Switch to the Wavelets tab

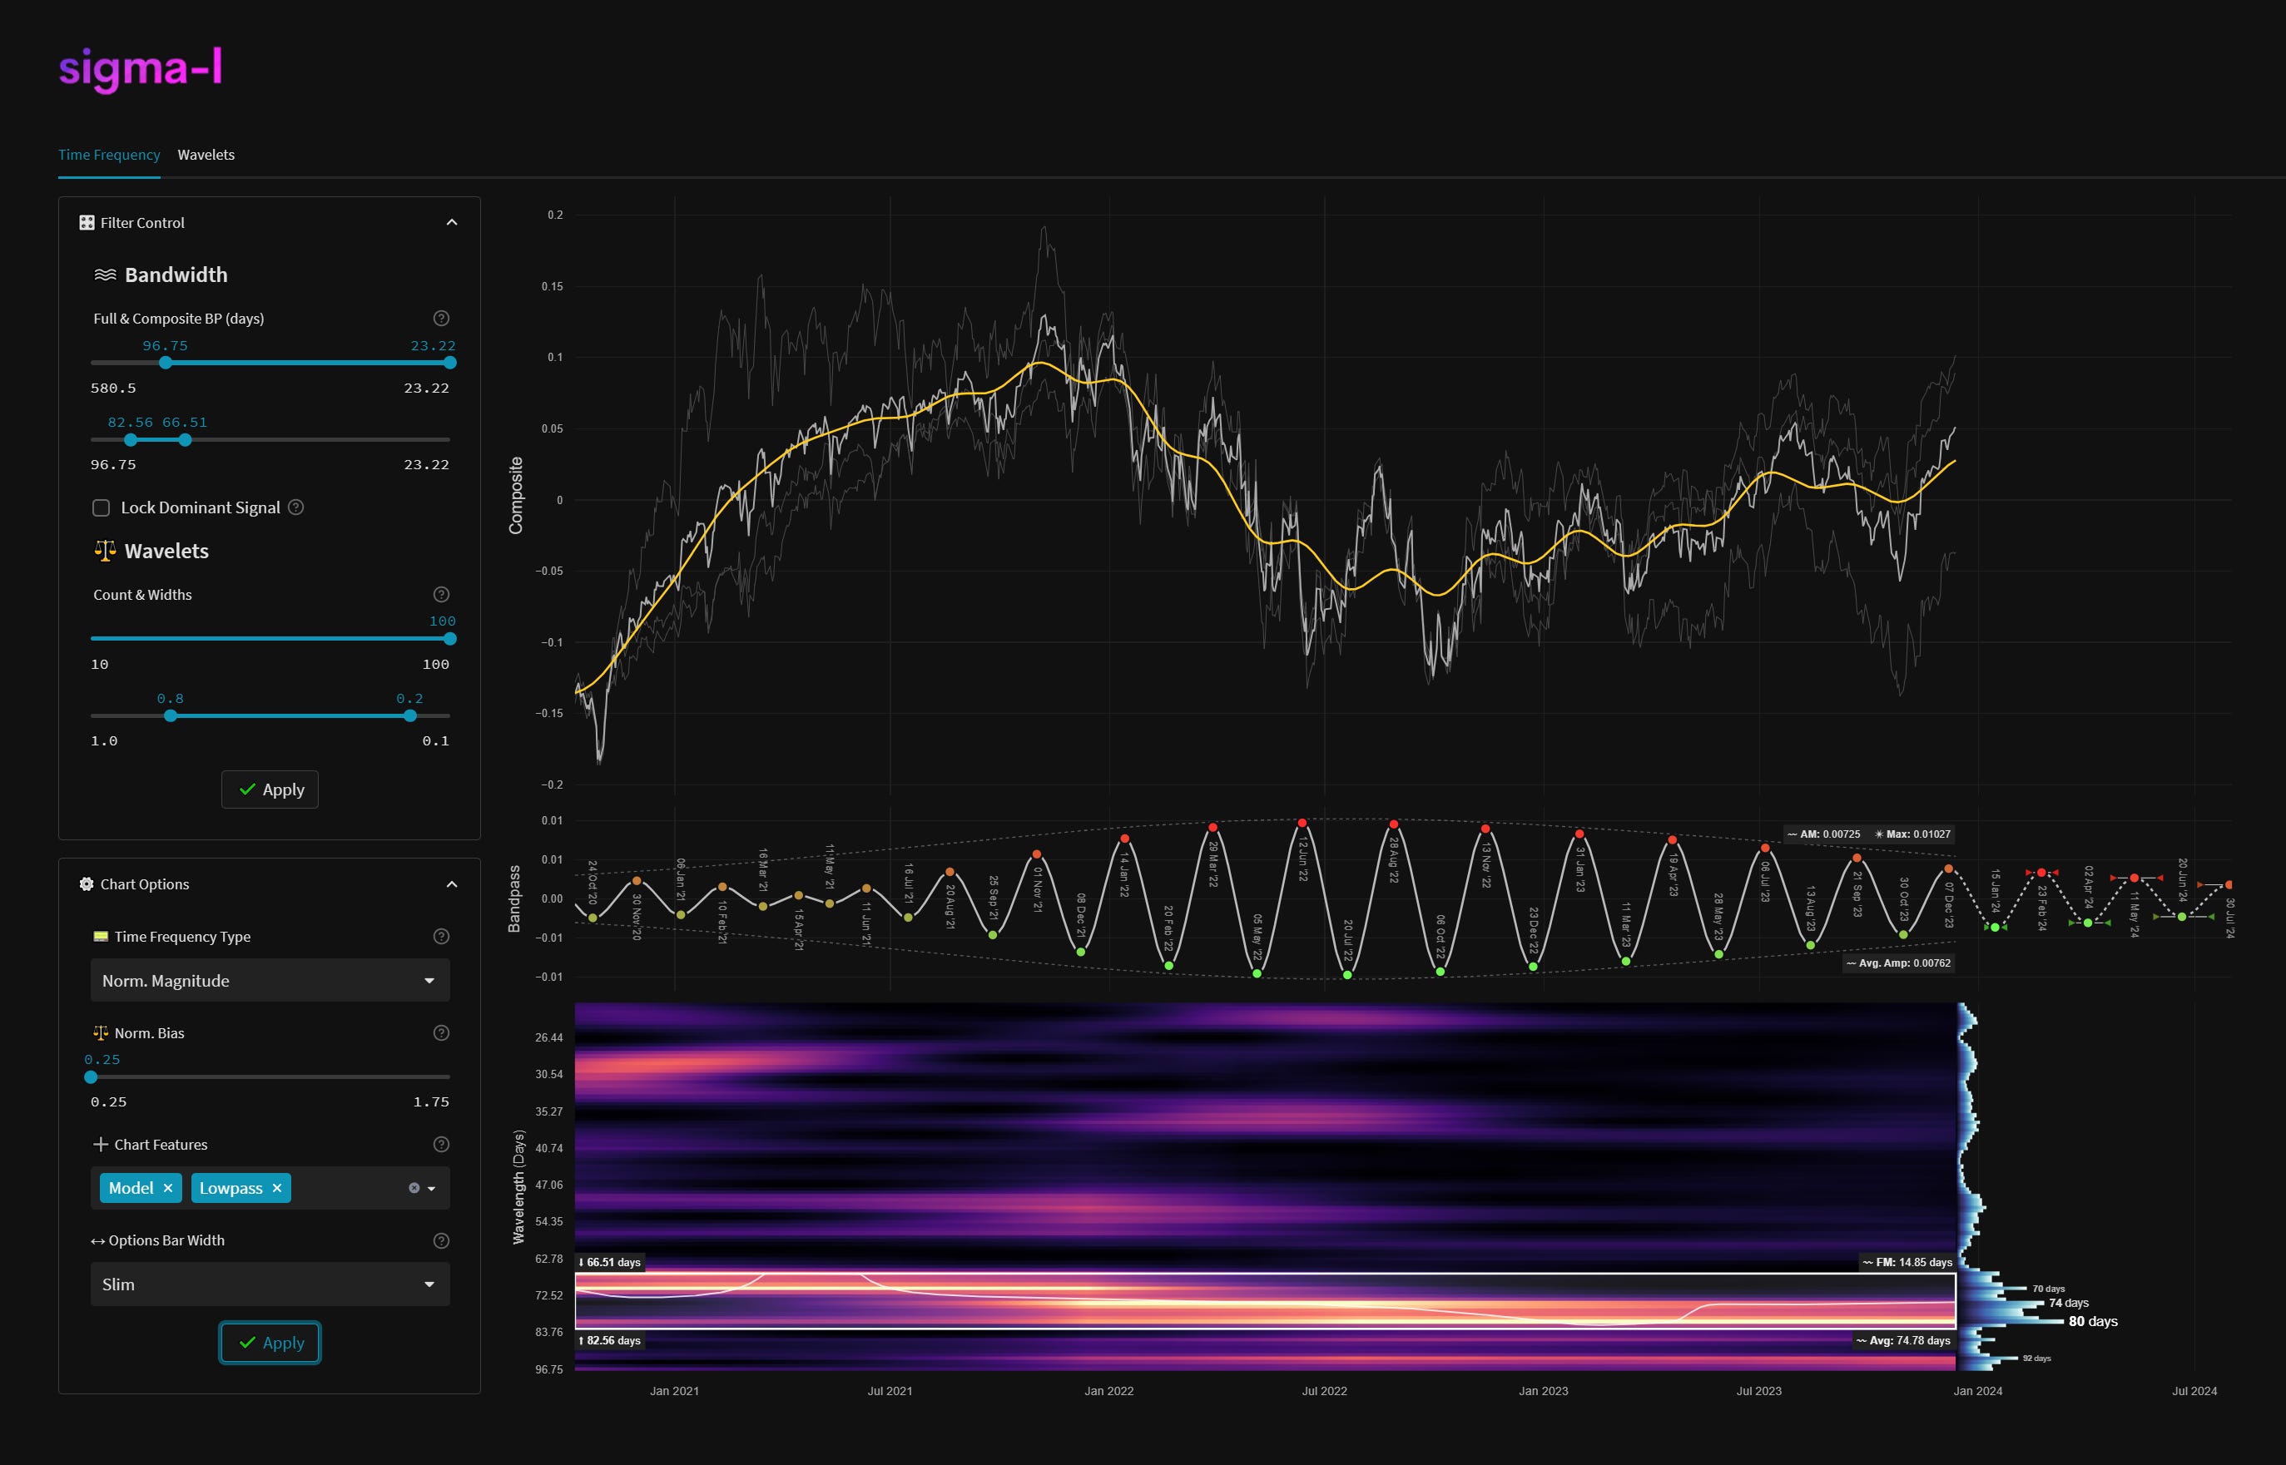coord(206,155)
